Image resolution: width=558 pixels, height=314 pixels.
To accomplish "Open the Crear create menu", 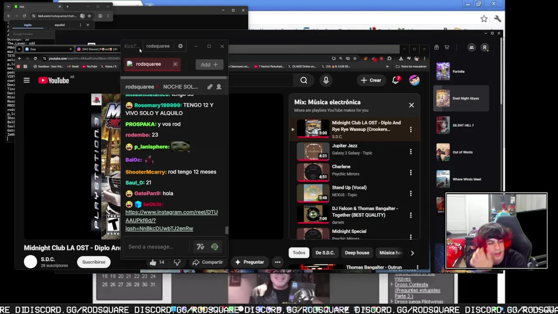I will [x=371, y=80].
